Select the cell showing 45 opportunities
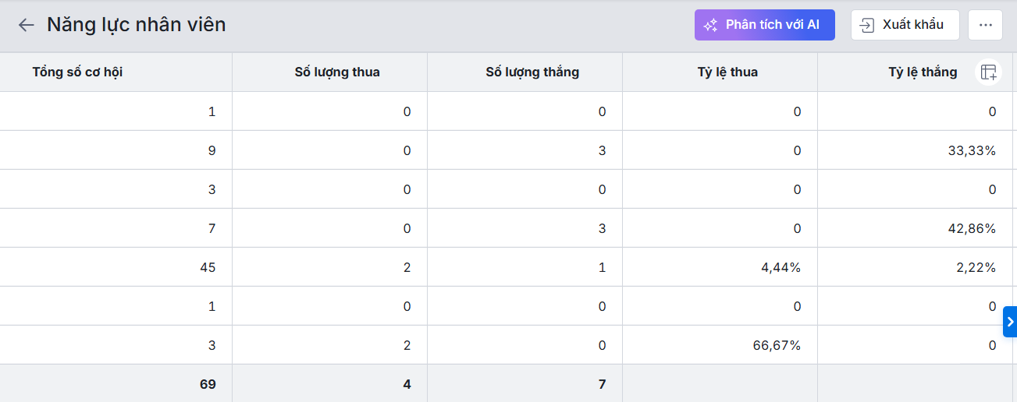Viewport: 1017px width, 402px height. click(x=208, y=267)
